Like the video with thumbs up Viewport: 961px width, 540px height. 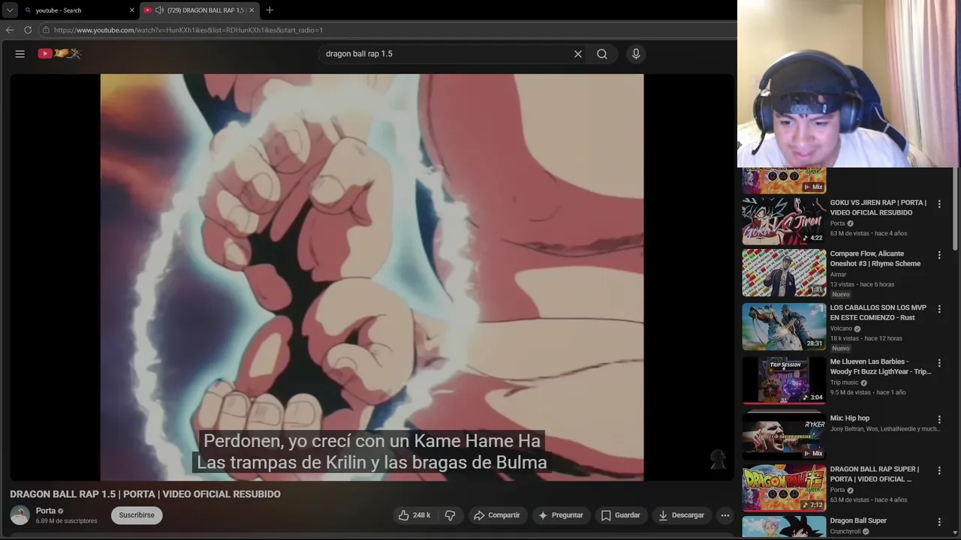click(414, 515)
